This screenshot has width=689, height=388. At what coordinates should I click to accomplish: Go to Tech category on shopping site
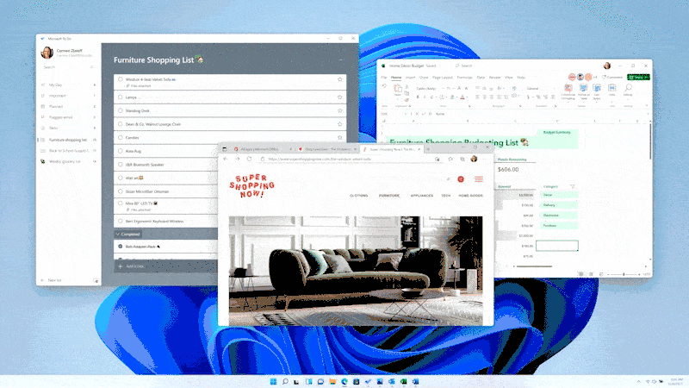[445, 196]
